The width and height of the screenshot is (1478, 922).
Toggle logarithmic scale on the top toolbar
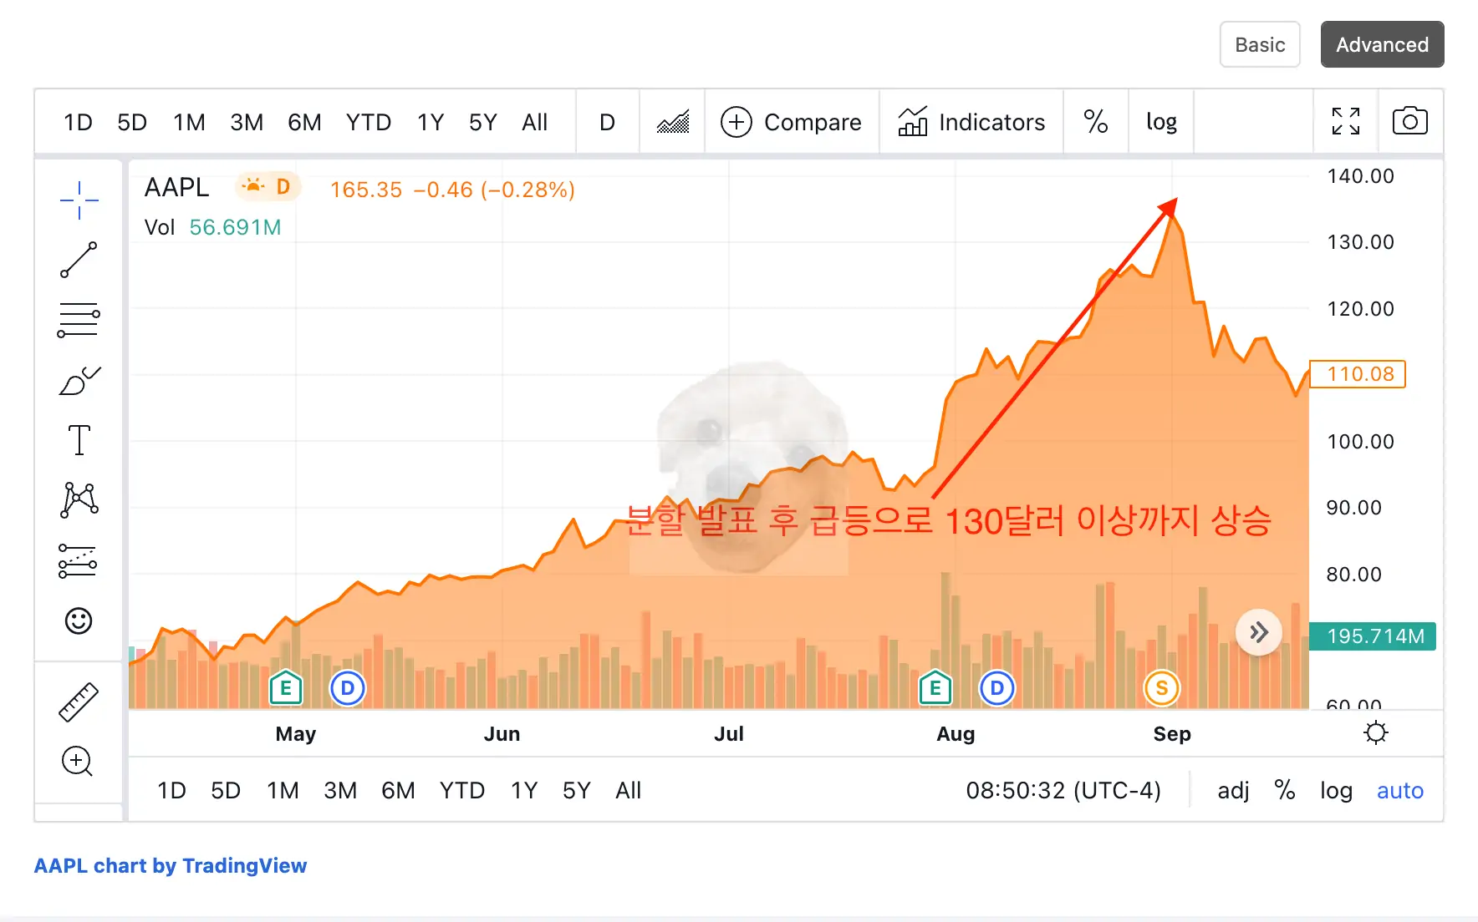(1161, 122)
